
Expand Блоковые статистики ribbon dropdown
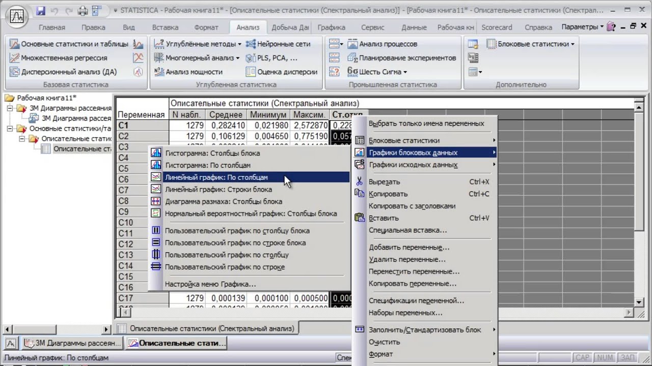click(535, 44)
